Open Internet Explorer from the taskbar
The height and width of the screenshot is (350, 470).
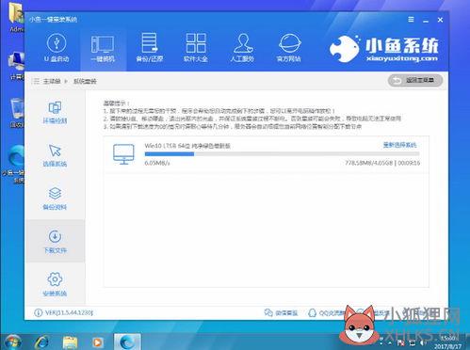[x=41, y=342]
